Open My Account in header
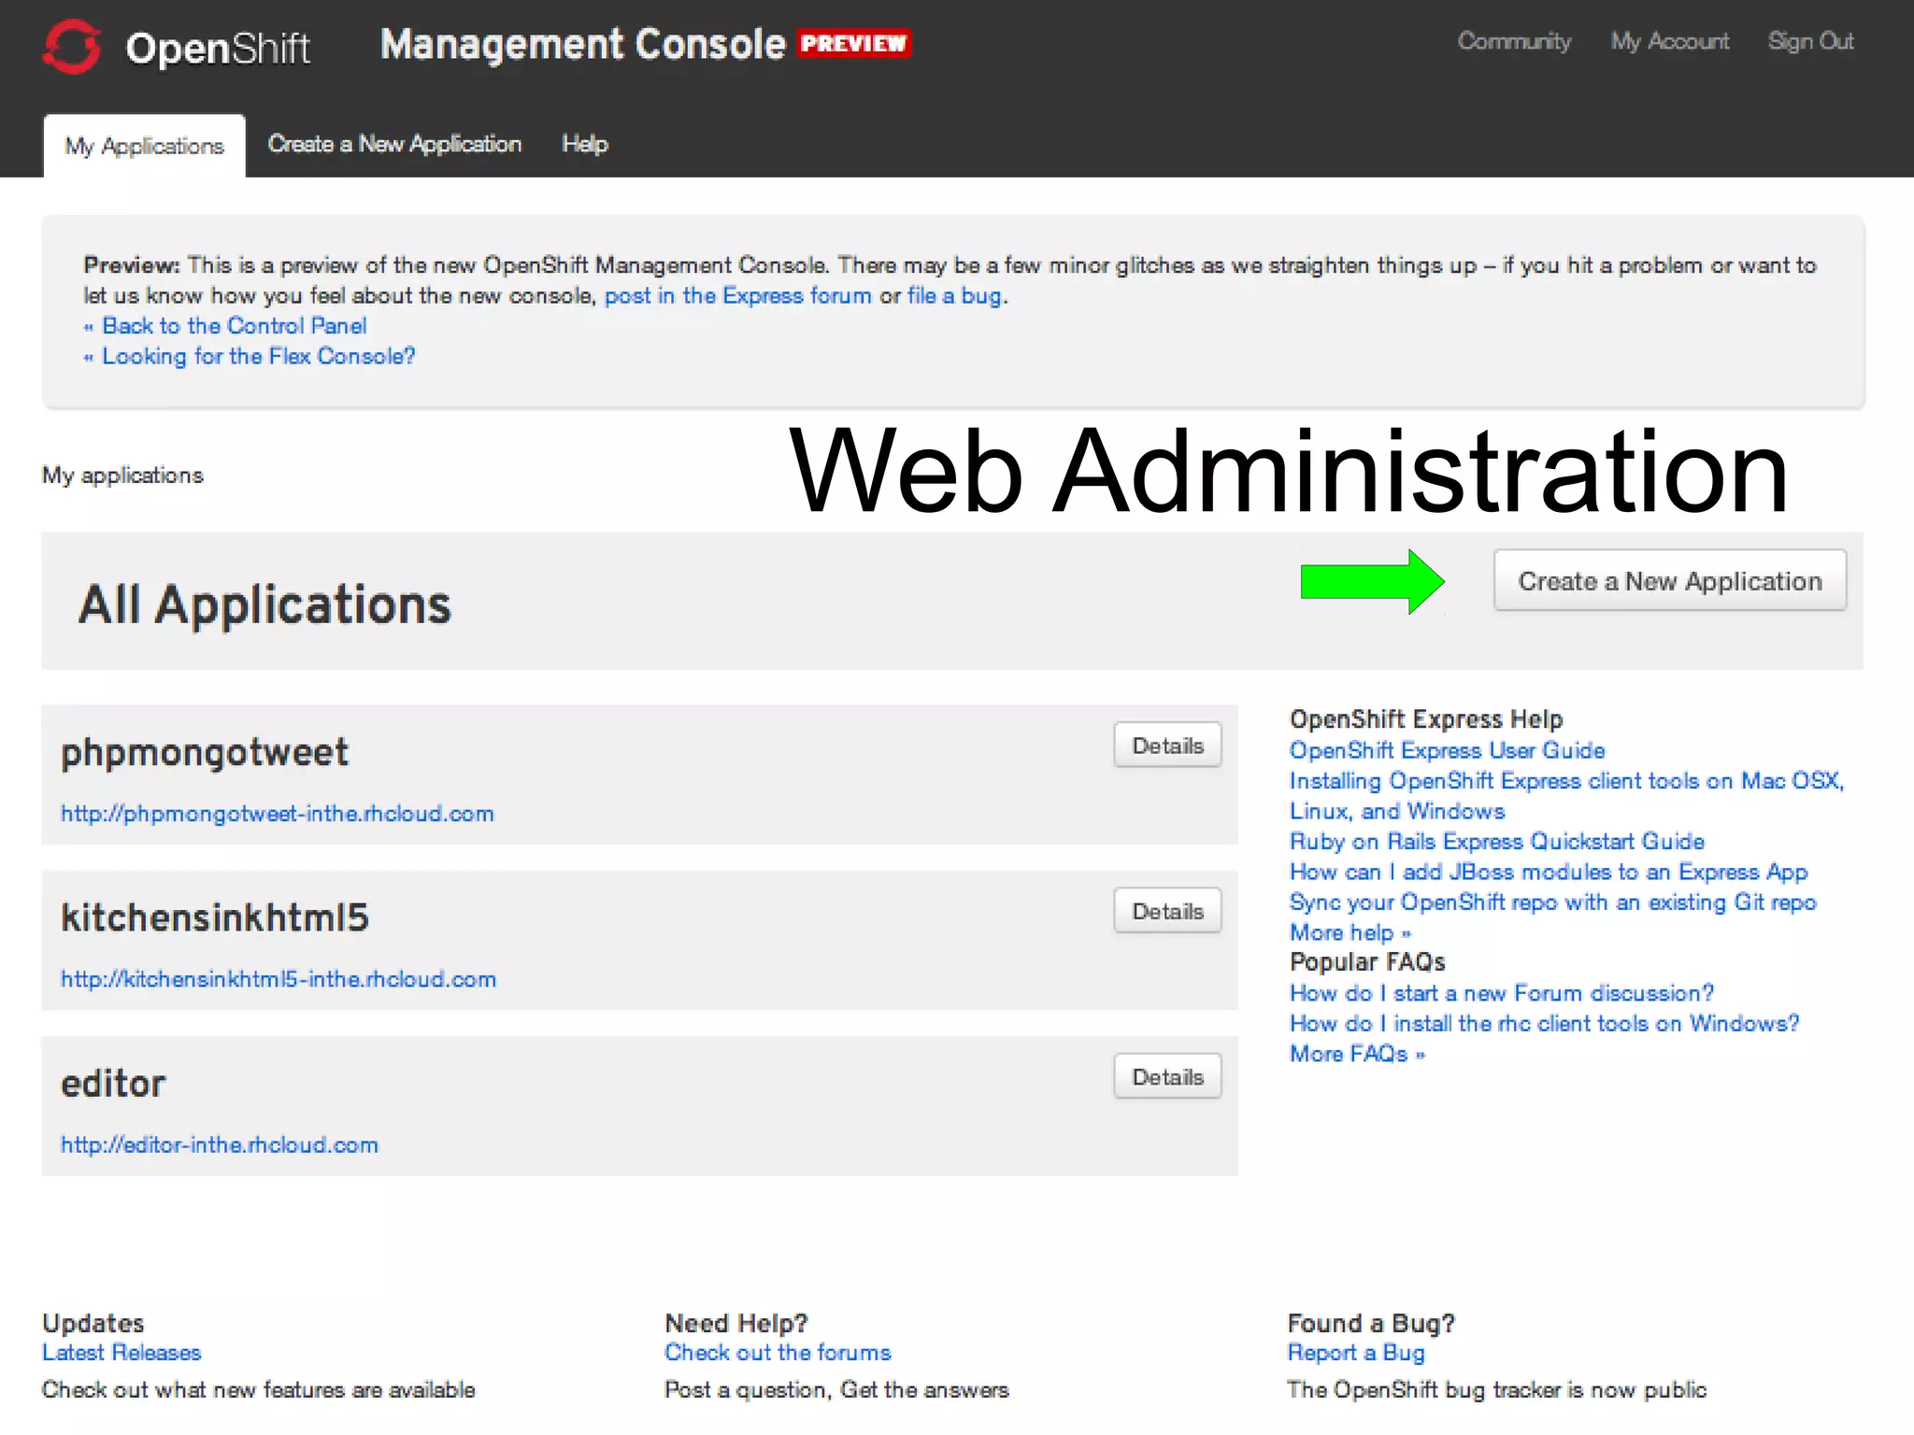Viewport: 1914px width, 1435px height. (1670, 41)
